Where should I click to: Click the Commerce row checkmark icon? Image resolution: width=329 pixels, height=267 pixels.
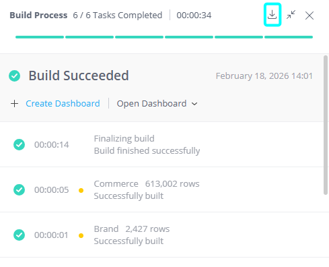click(x=20, y=189)
